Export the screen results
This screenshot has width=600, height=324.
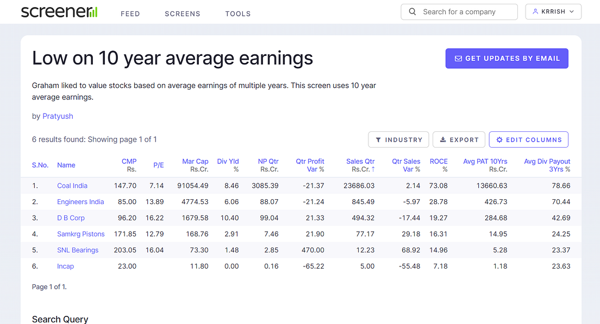(x=459, y=140)
